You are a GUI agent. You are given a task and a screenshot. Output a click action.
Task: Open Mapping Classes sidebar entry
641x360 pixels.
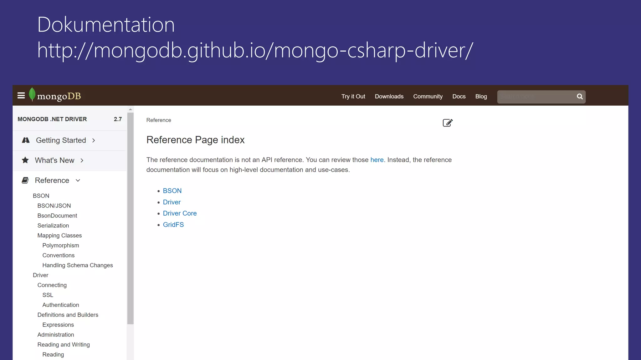[59, 236]
